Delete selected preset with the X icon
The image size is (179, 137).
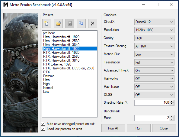click(x=93, y=23)
